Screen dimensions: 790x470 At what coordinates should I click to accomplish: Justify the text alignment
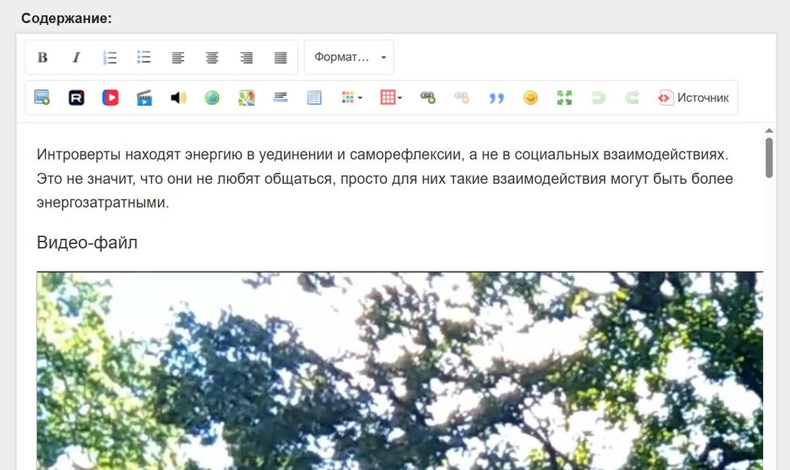(280, 57)
